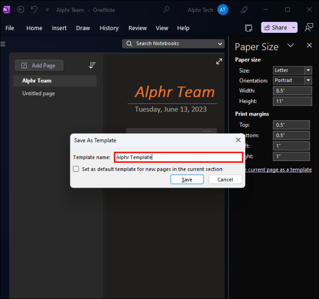Click the pen coming-soon features icon
This screenshot has width=319, height=299.
point(245,9)
